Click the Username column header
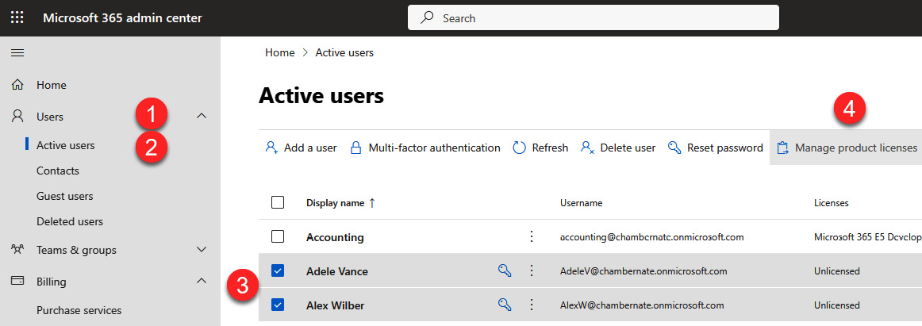This screenshot has height=326, width=922. click(x=581, y=202)
